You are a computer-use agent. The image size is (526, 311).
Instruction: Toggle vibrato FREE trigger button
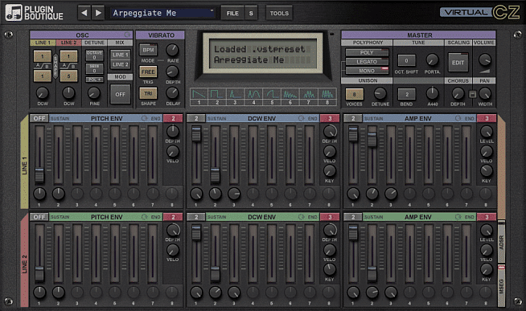click(x=148, y=72)
